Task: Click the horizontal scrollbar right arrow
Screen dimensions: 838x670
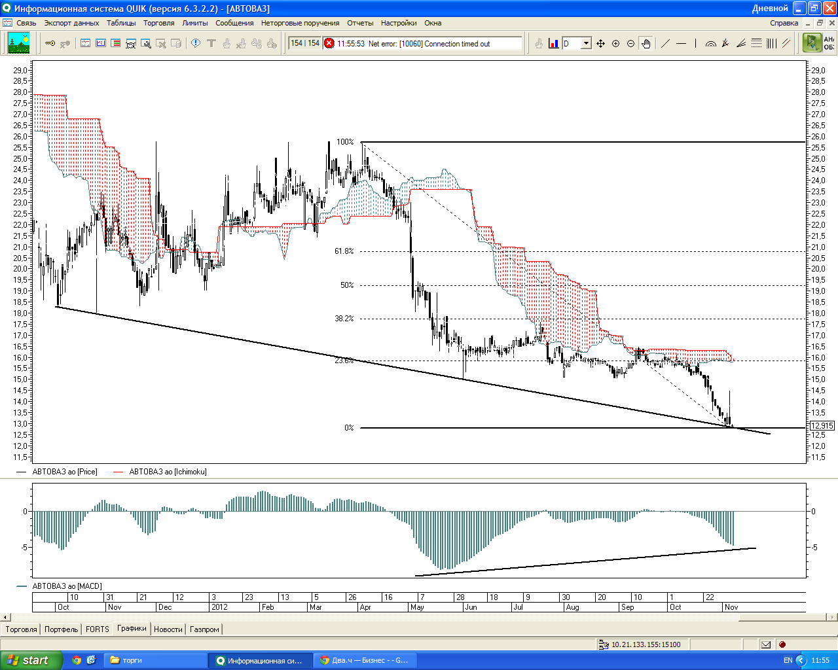Action: (x=833, y=617)
